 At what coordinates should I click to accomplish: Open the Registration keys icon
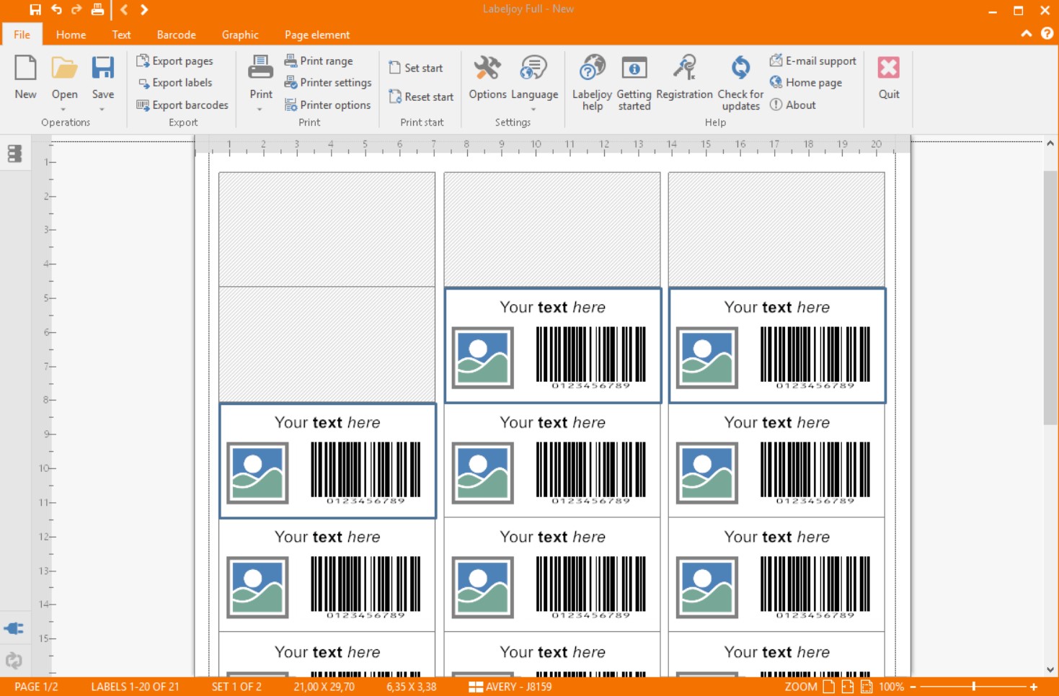[x=685, y=68]
